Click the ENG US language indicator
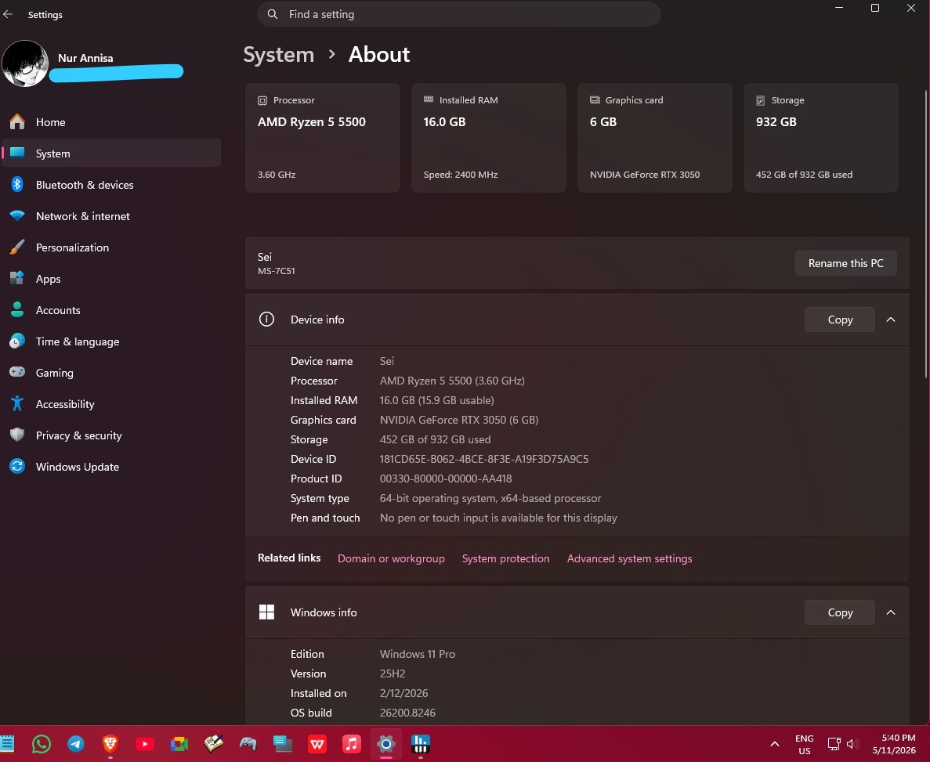The image size is (930, 762). point(805,744)
